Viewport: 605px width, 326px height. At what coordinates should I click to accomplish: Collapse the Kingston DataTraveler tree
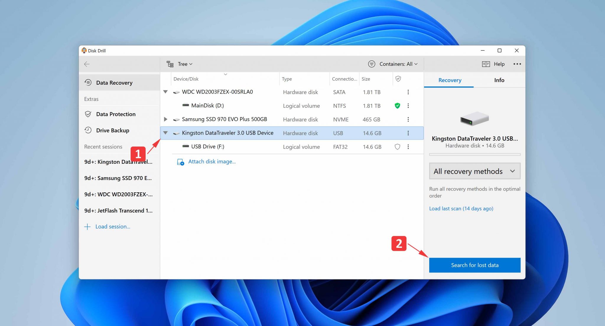[x=165, y=133]
